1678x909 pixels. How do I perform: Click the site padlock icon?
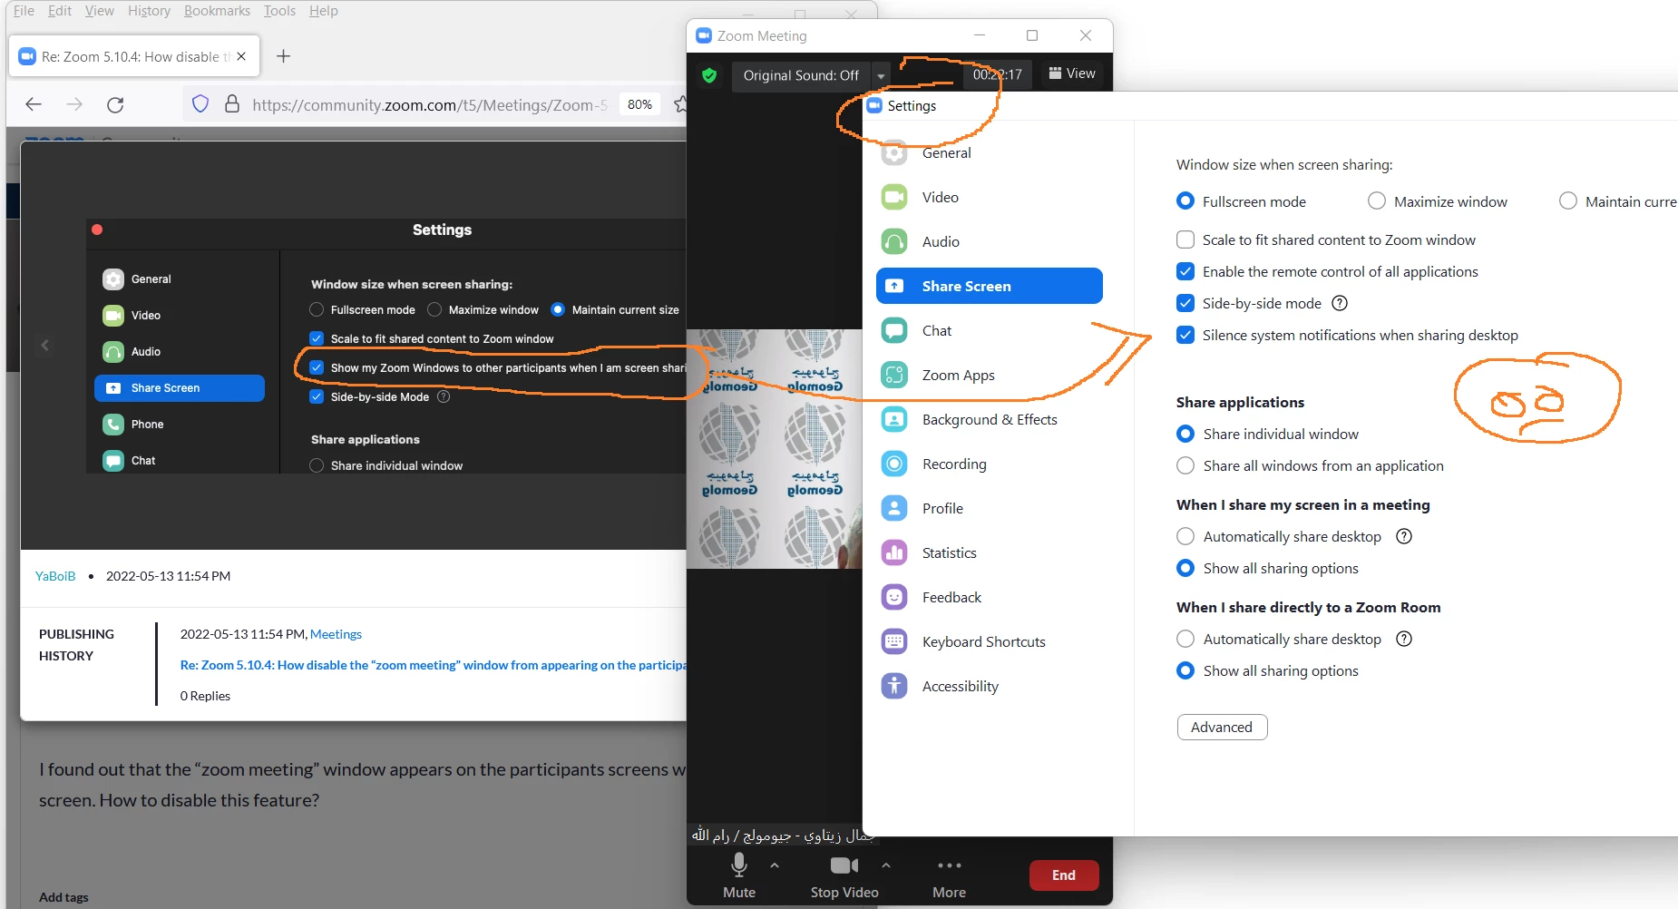point(232,104)
